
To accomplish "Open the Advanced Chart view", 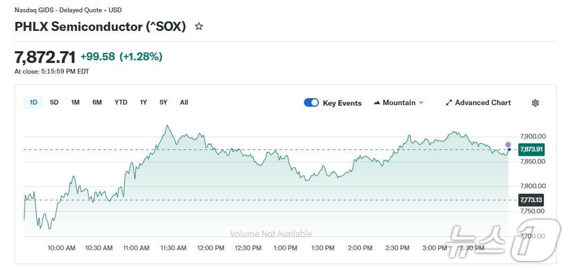I will (478, 102).
